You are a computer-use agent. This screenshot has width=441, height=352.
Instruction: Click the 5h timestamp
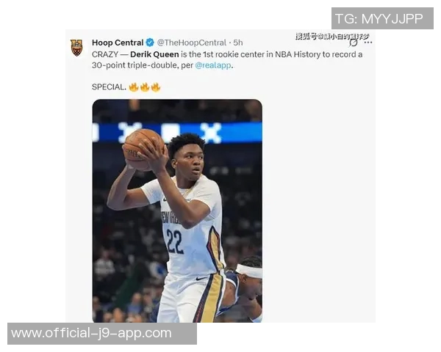238,43
